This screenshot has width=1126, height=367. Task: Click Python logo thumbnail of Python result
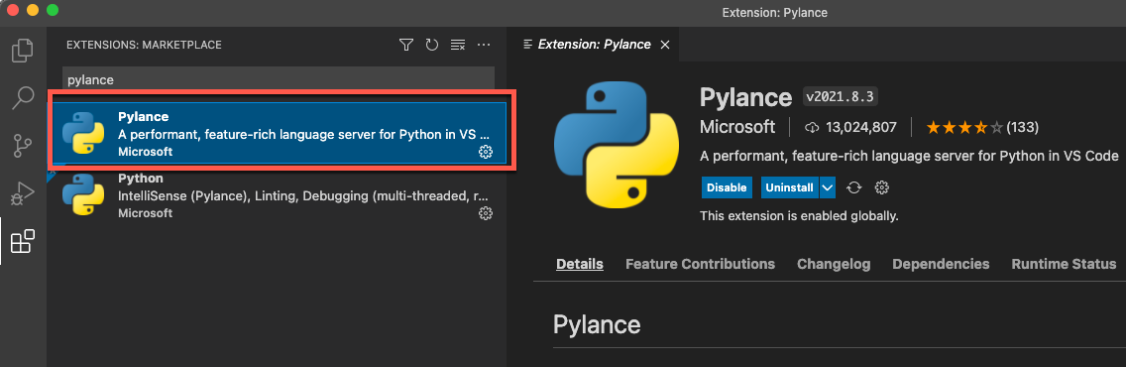(83, 194)
